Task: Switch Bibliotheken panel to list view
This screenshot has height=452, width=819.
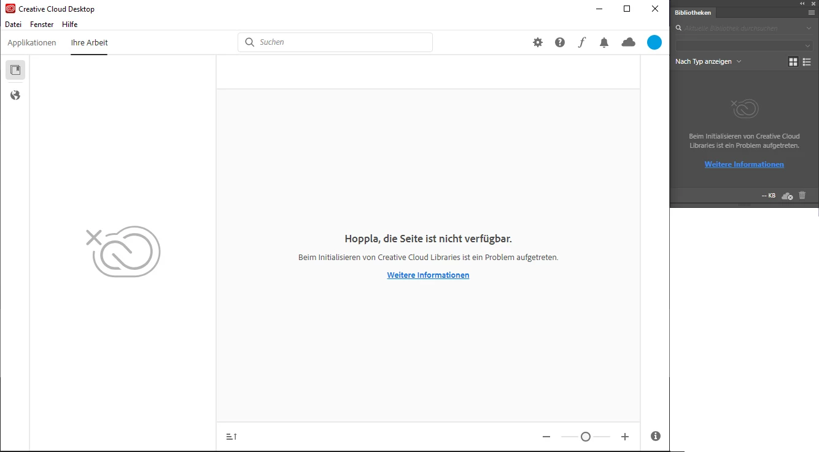Action: pyautogui.click(x=807, y=62)
